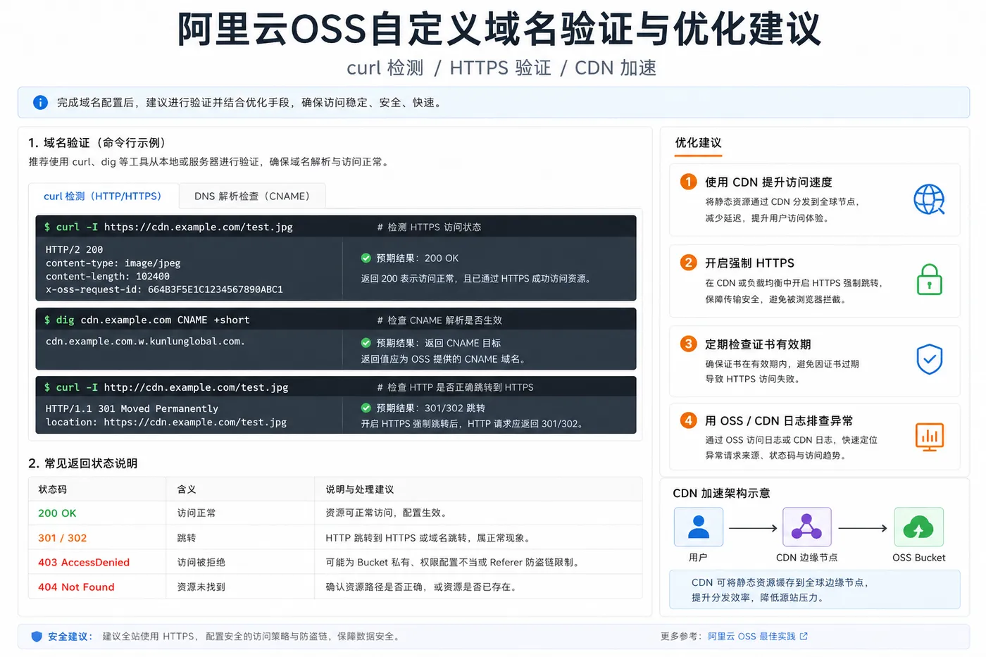Click the CDN 加速架构示意 heading
The image size is (986, 657).
[721, 494]
